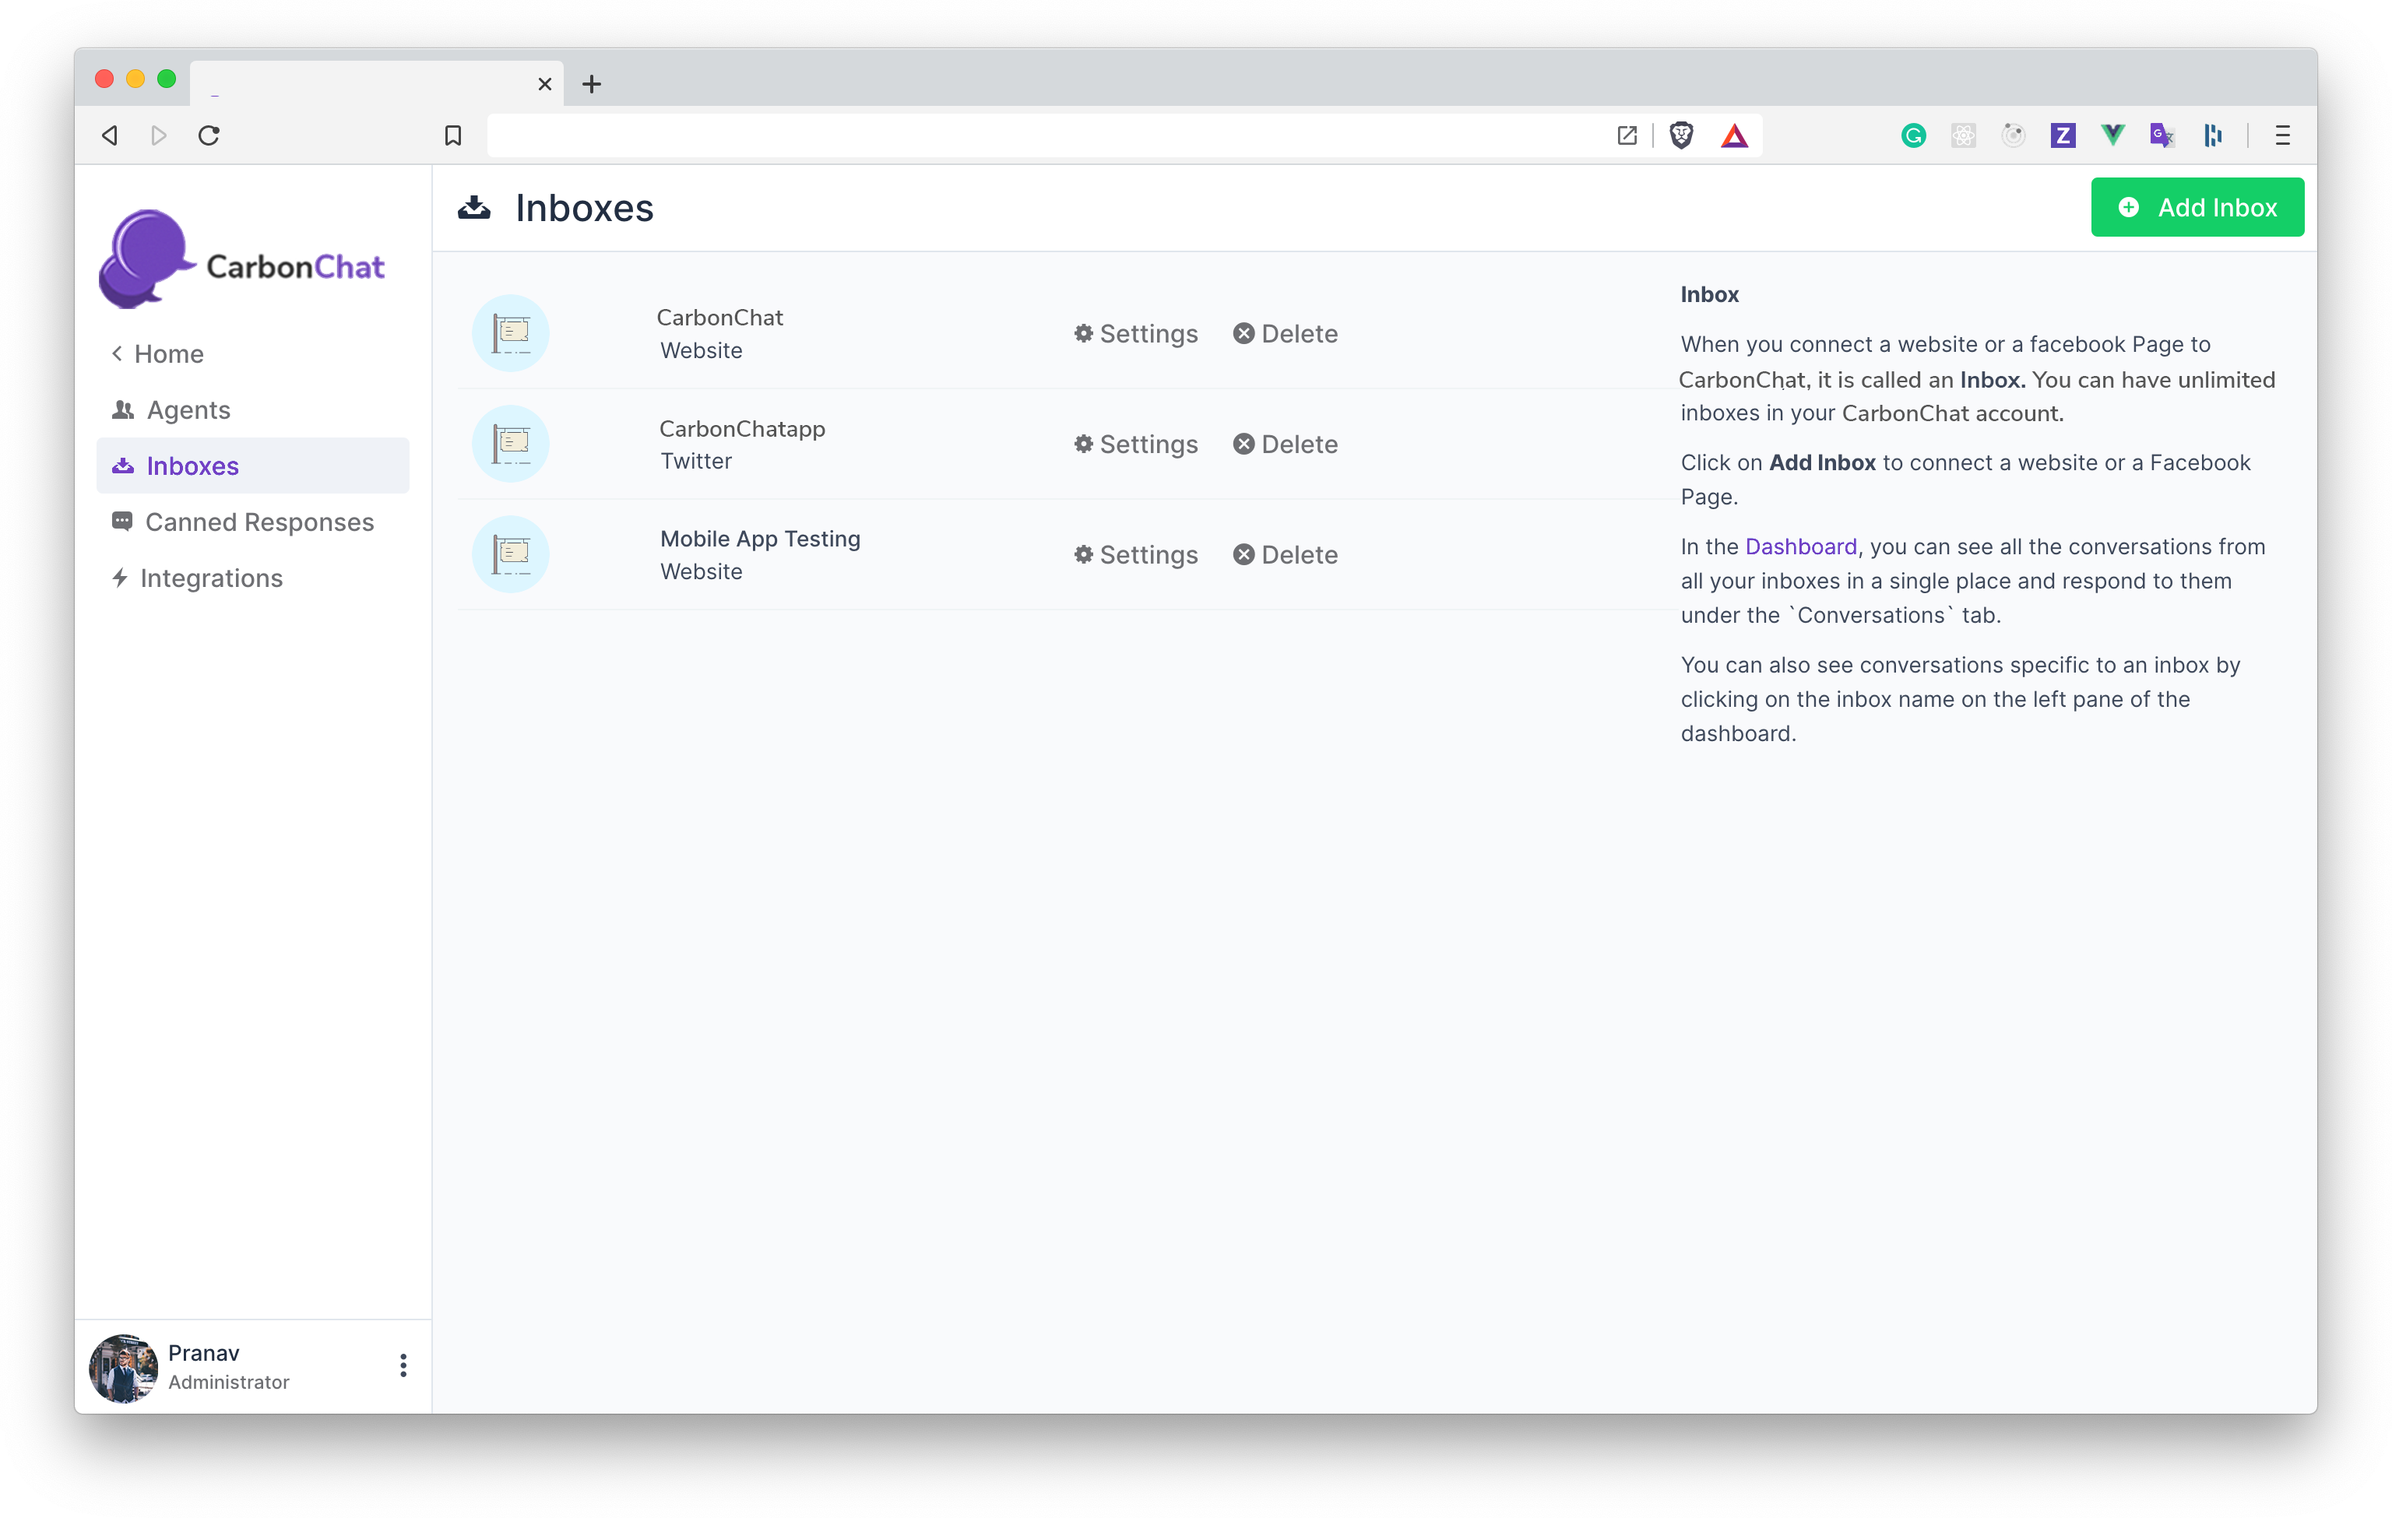This screenshot has height=1518, width=2392.
Task: Open Integrations in the sidebar
Action: (209, 578)
